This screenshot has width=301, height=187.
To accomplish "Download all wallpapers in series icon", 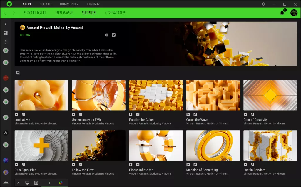I will pyautogui.click(x=18, y=73).
